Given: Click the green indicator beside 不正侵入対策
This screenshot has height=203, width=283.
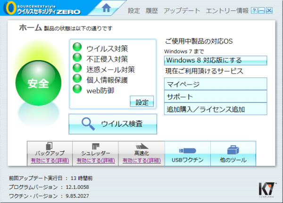Looking at the screenshot, I should coord(77,57).
